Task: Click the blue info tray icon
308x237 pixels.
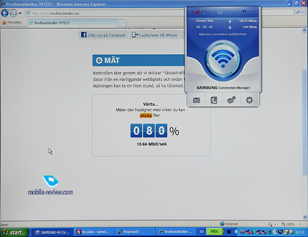Action: [x=242, y=232]
